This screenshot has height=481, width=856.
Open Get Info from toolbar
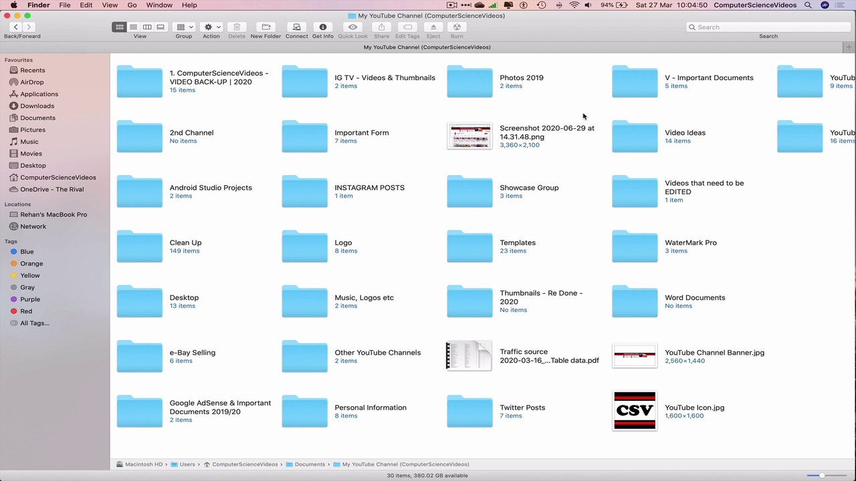tap(323, 27)
